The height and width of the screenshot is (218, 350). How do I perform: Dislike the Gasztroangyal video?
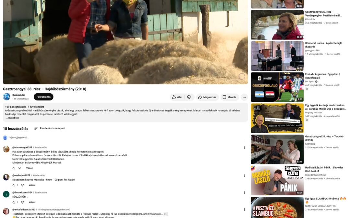(x=189, y=97)
